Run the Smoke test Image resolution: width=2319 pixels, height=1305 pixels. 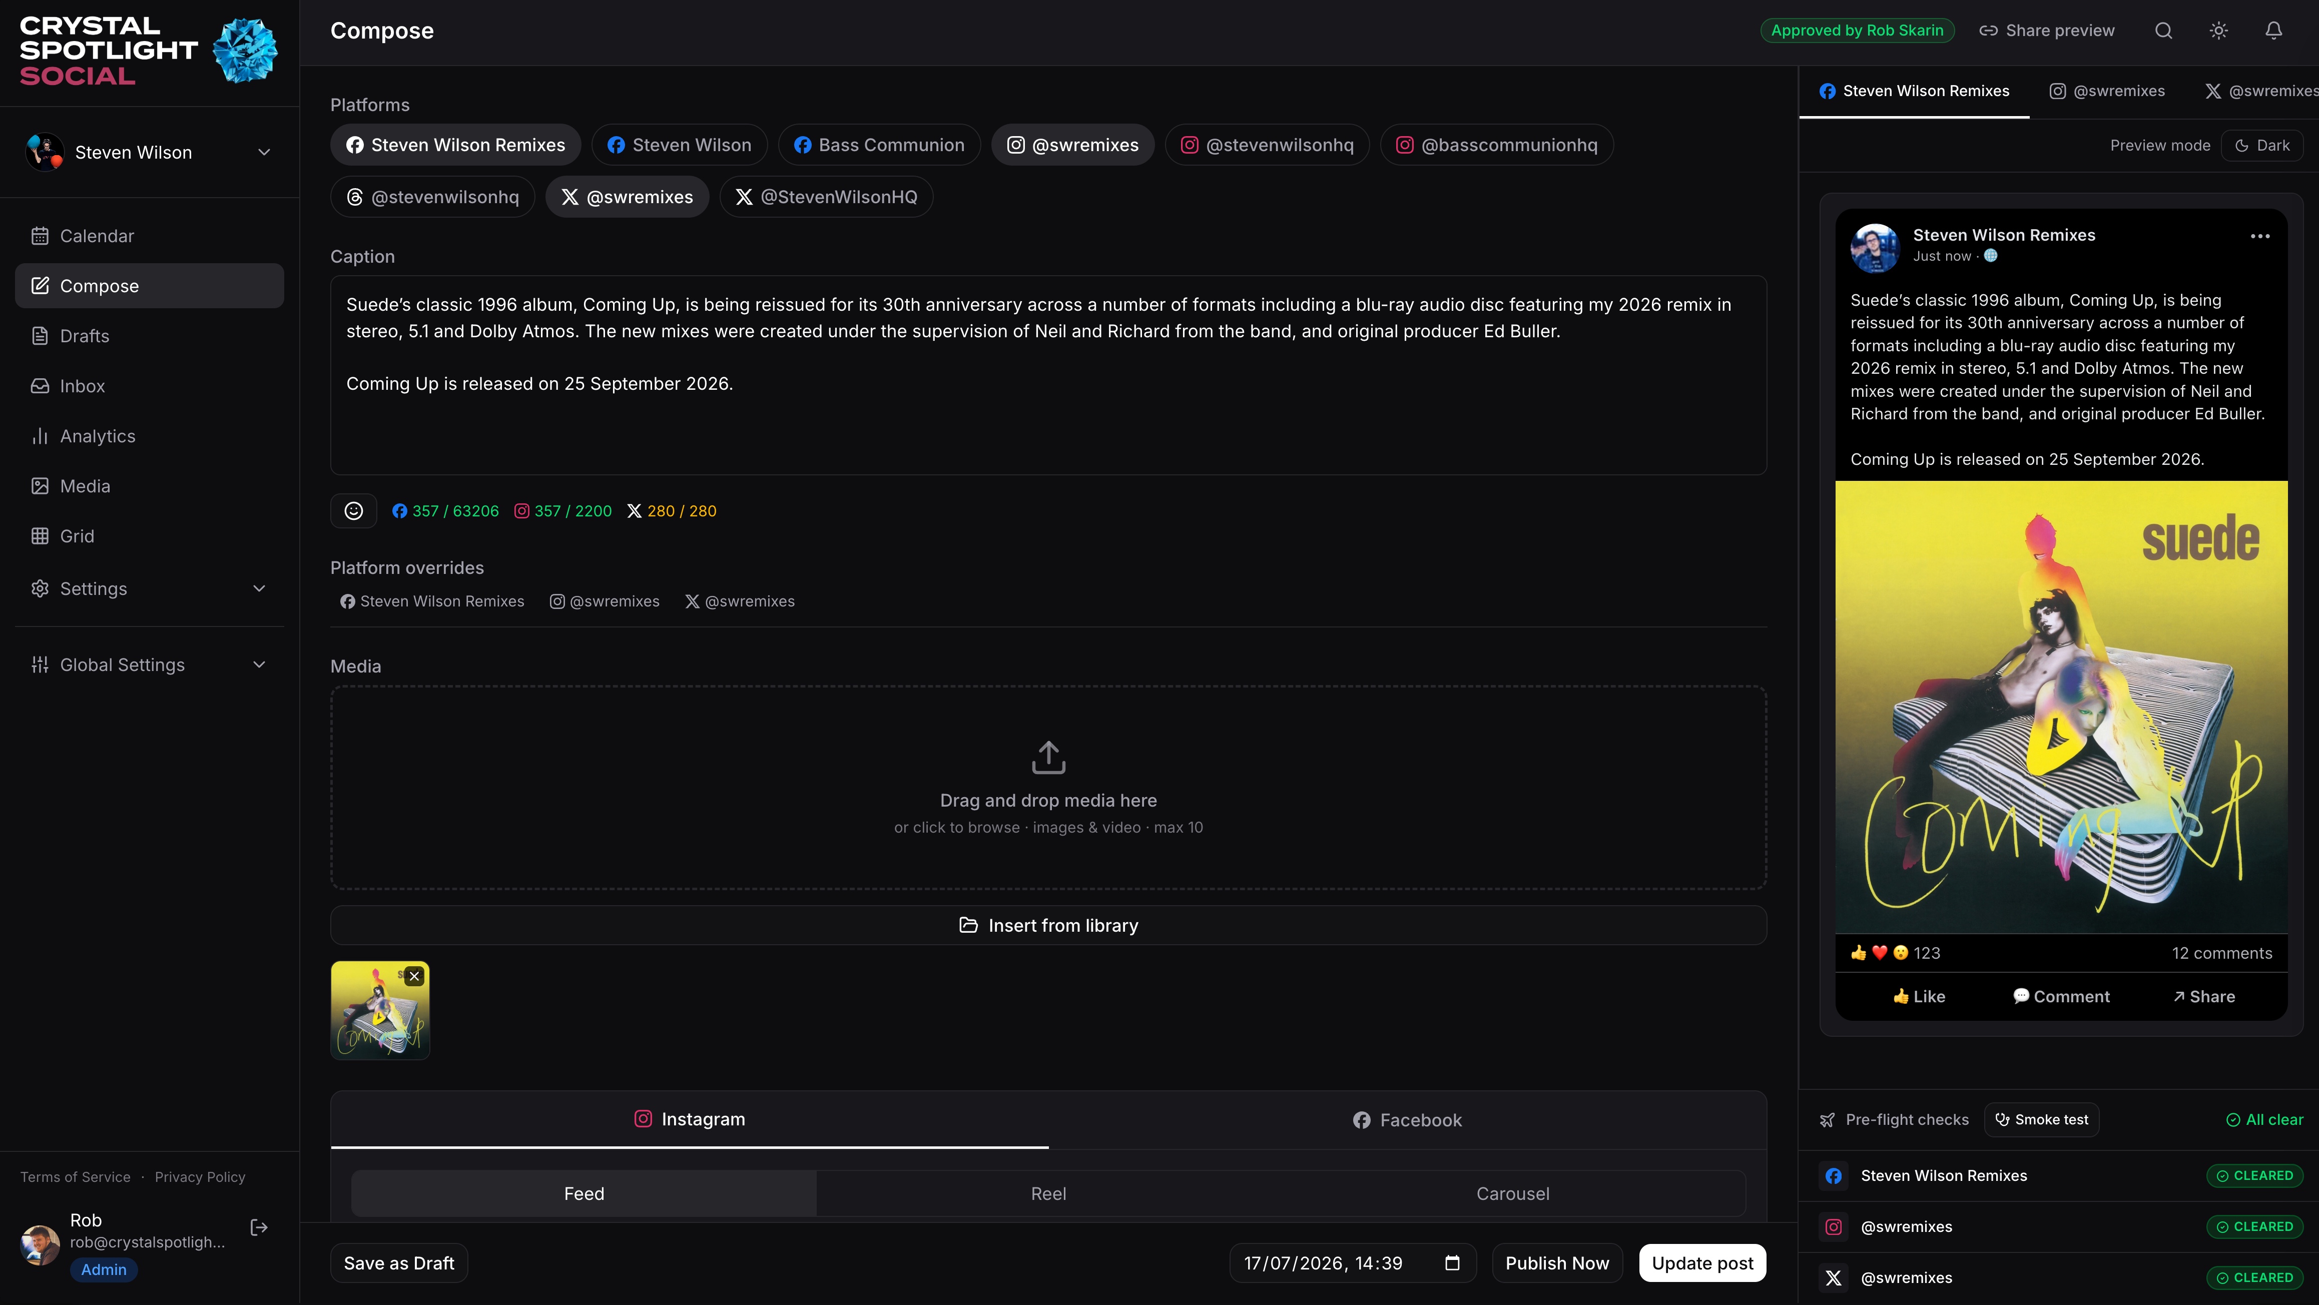pyautogui.click(x=2041, y=1119)
